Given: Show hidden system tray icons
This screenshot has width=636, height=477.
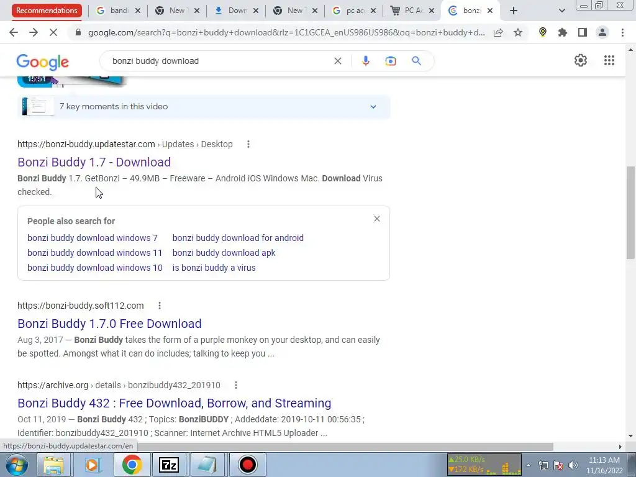Looking at the screenshot, I should pos(528,465).
